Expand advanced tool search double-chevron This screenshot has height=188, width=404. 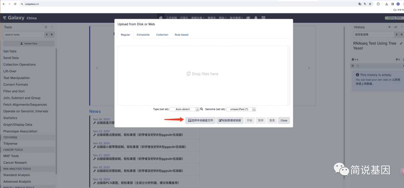[x=47, y=34]
